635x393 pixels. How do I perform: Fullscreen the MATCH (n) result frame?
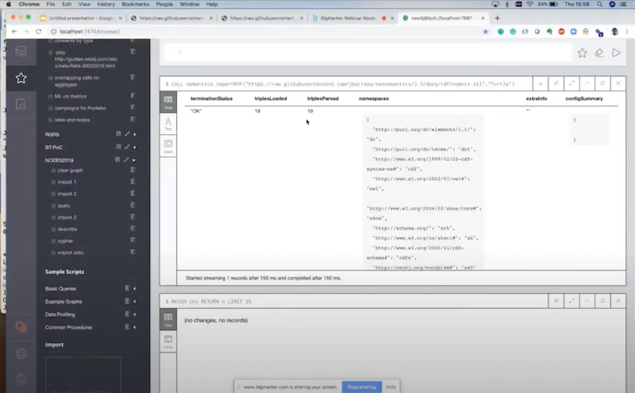[571, 301]
